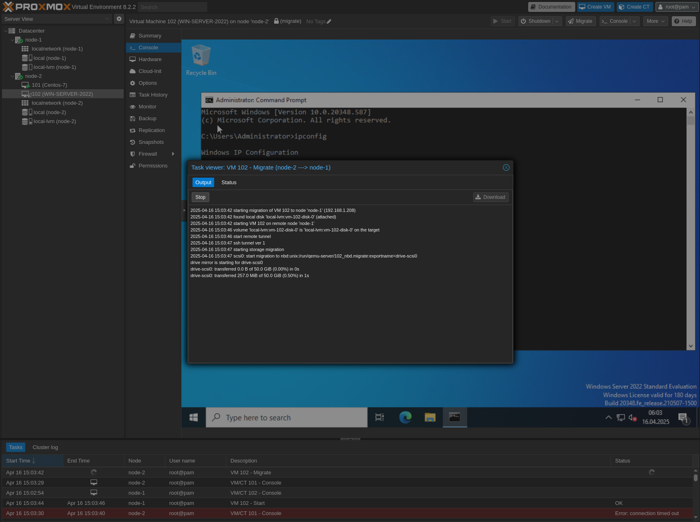Switch to the Cluster log tab
Viewport: 700px width, 522px height.
pos(45,447)
